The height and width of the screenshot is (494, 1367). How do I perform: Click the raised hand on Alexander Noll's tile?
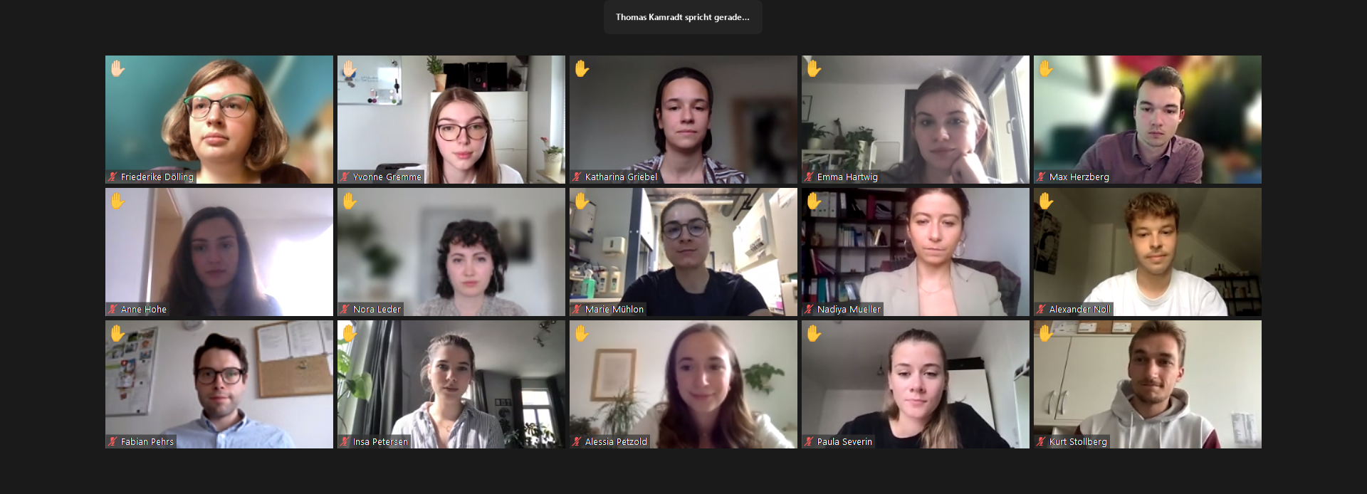(x=1046, y=201)
